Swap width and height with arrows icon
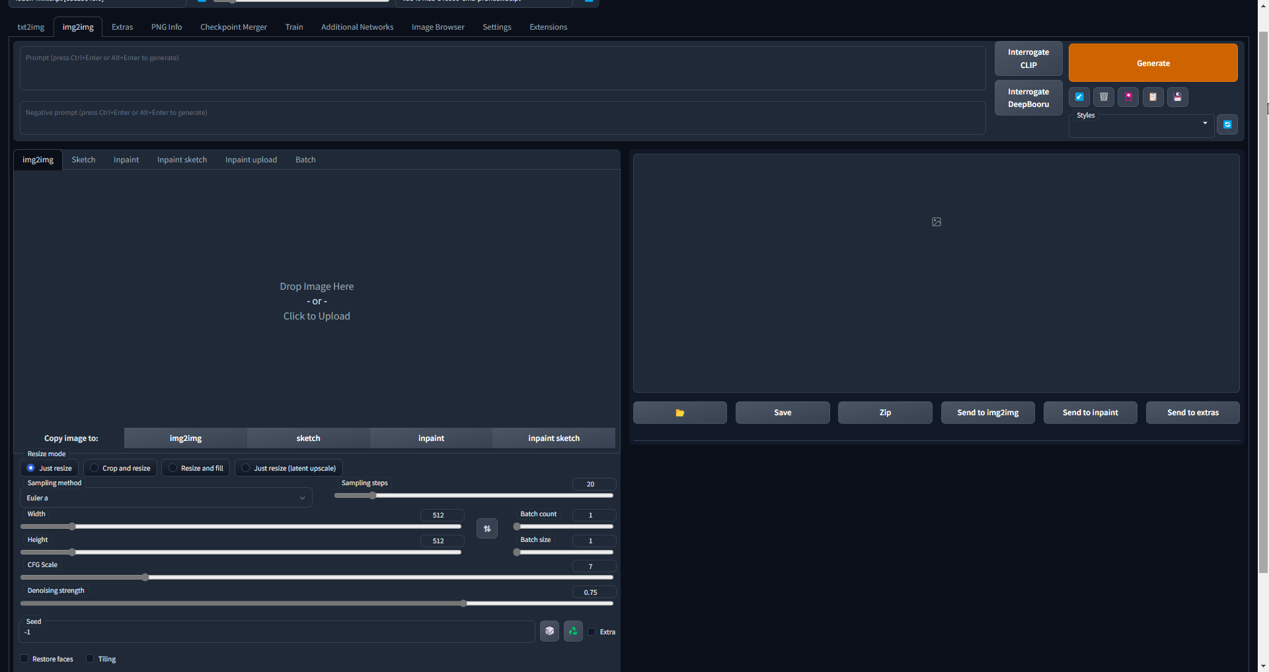Image resolution: width=1269 pixels, height=672 pixels. [x=487, y=528]
